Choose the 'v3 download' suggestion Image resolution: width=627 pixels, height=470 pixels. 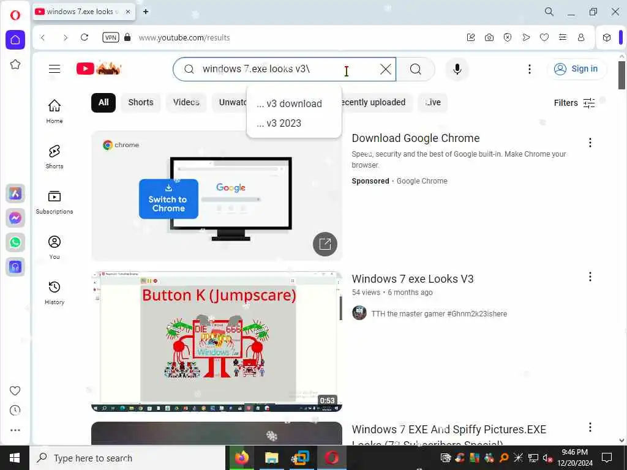pyautogui.click(x=294, y=103)
